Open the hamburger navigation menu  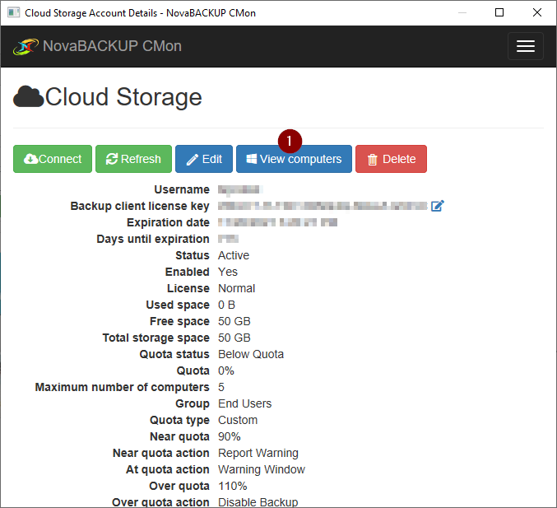526,46
